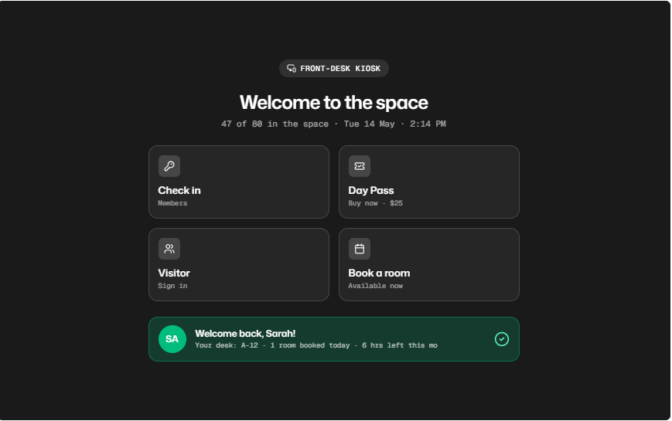
Task: Click Buy now · $25 subtitle
Action: tap(375, 203)
